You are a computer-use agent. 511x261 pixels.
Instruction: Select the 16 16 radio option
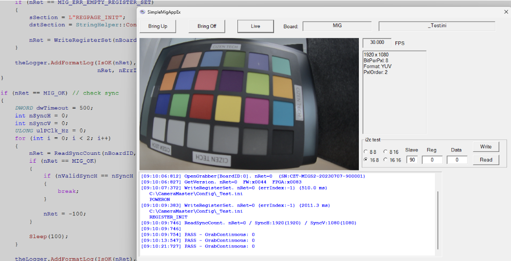tap(392, 160)
